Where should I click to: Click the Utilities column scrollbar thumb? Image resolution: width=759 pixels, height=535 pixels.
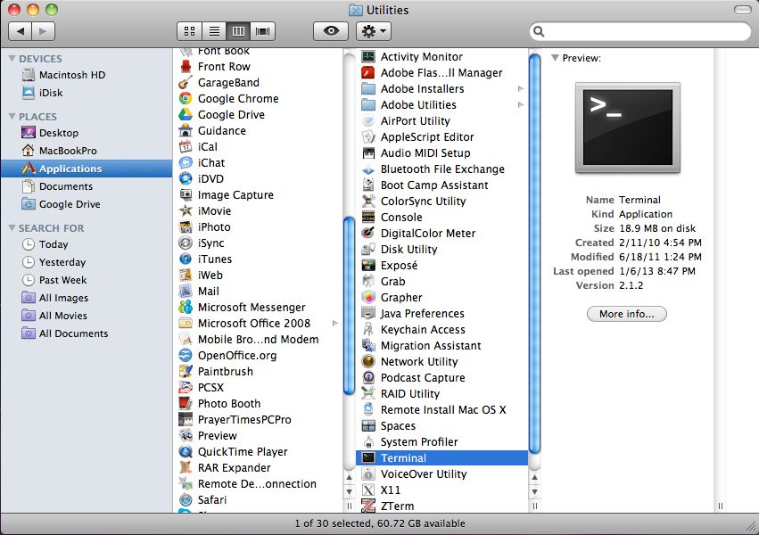point(534,254)
